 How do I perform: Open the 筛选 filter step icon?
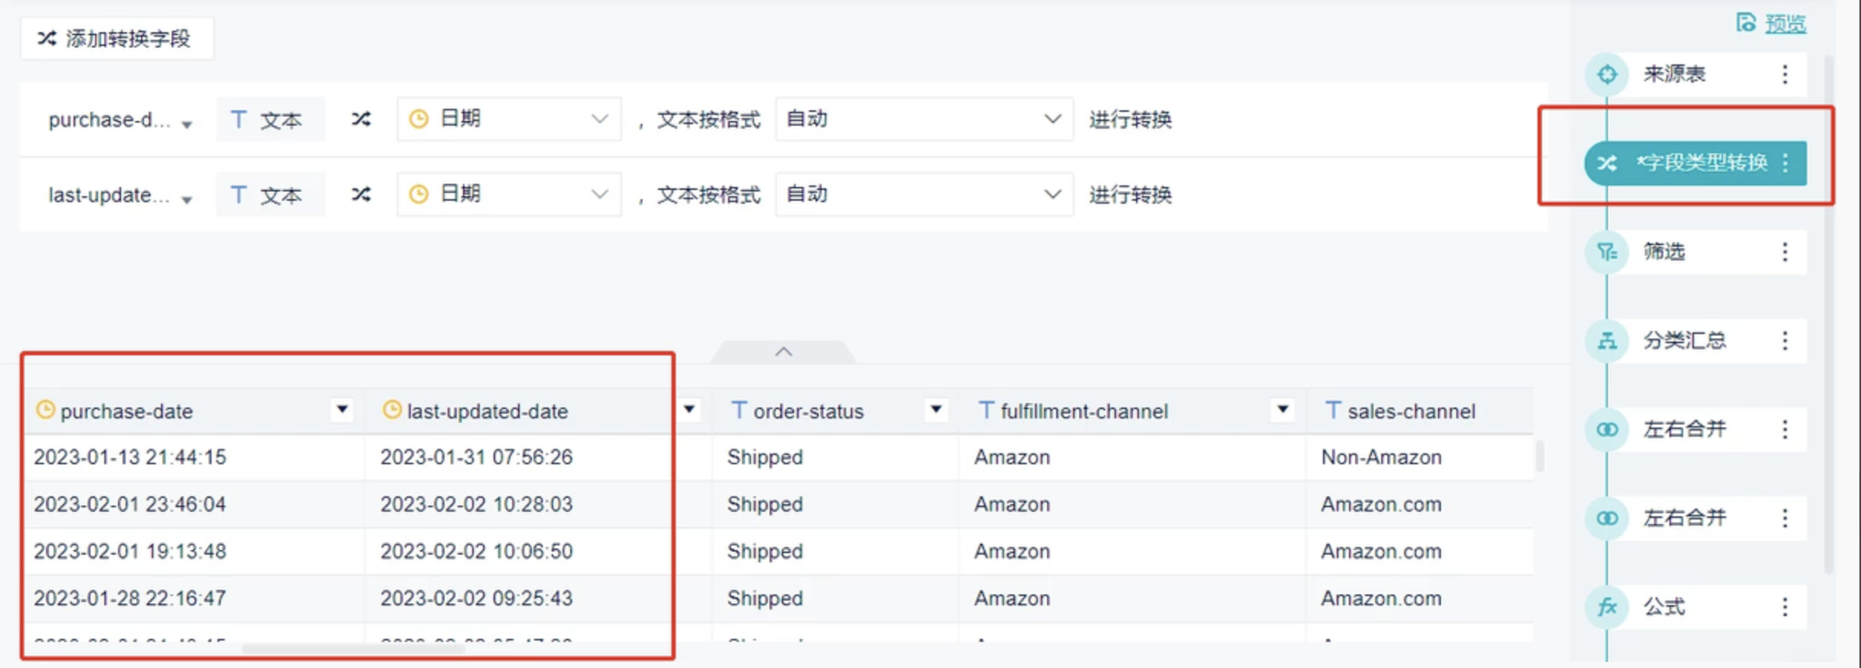coord(1607,251)
